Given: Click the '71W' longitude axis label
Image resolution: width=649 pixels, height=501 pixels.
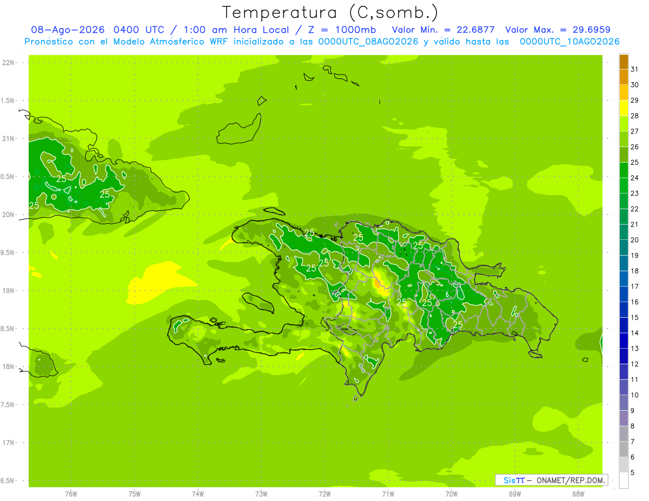Looking at the screenshot, I should 388,493.
